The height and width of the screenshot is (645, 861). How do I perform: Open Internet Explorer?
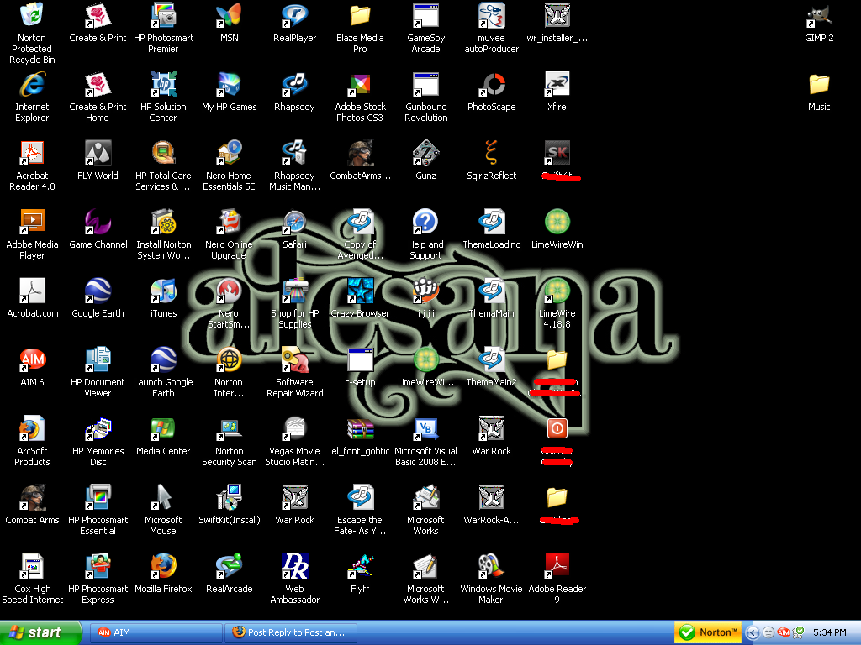[32, 87]
